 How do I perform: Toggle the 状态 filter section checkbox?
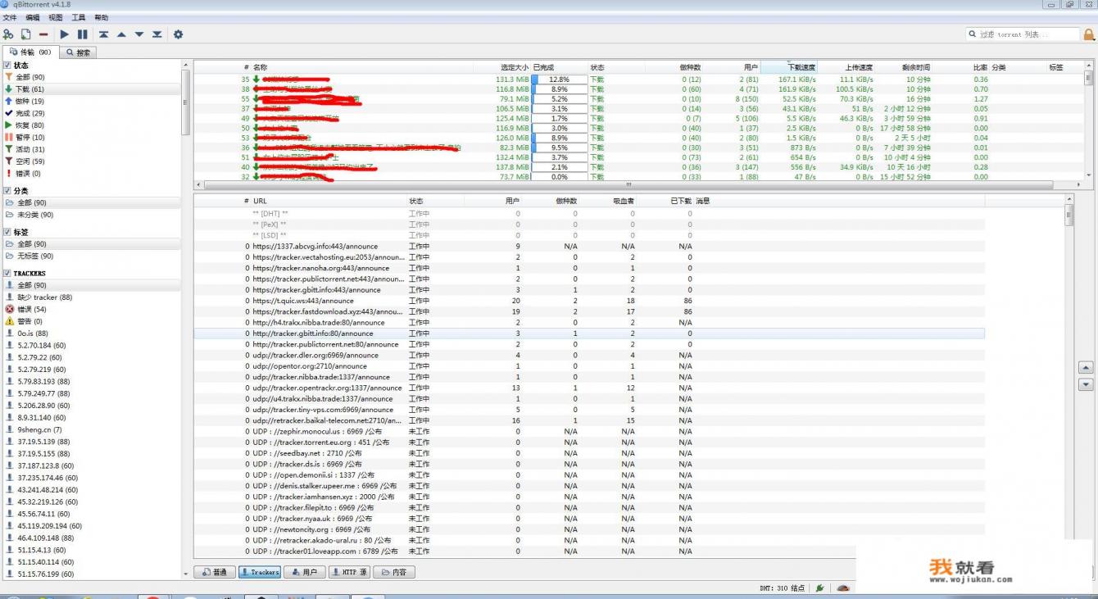pyautogui.click(x=7, y=66)
